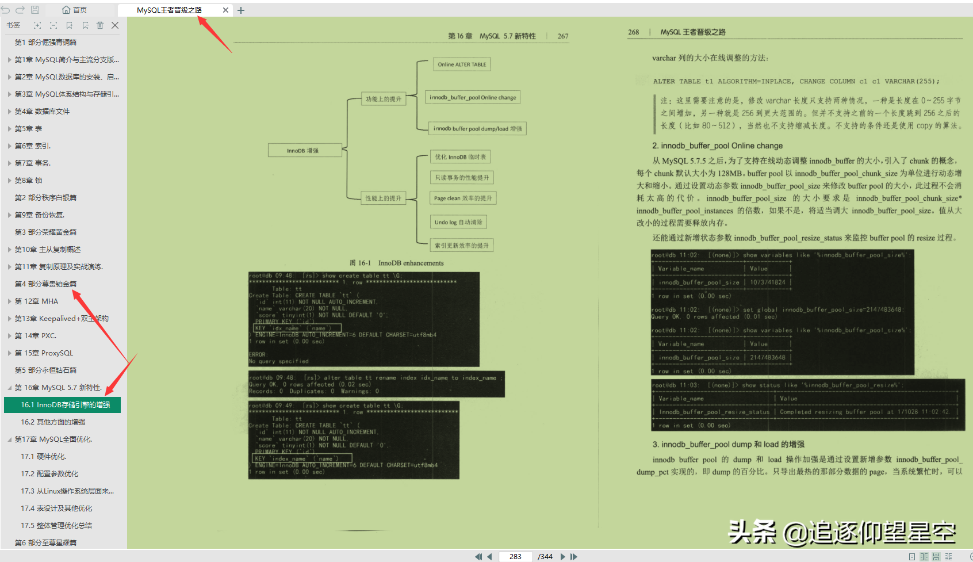Click heading 2. innodb_buffer_pool Online change
973x562 pixels.
click(x=717, y=146)
